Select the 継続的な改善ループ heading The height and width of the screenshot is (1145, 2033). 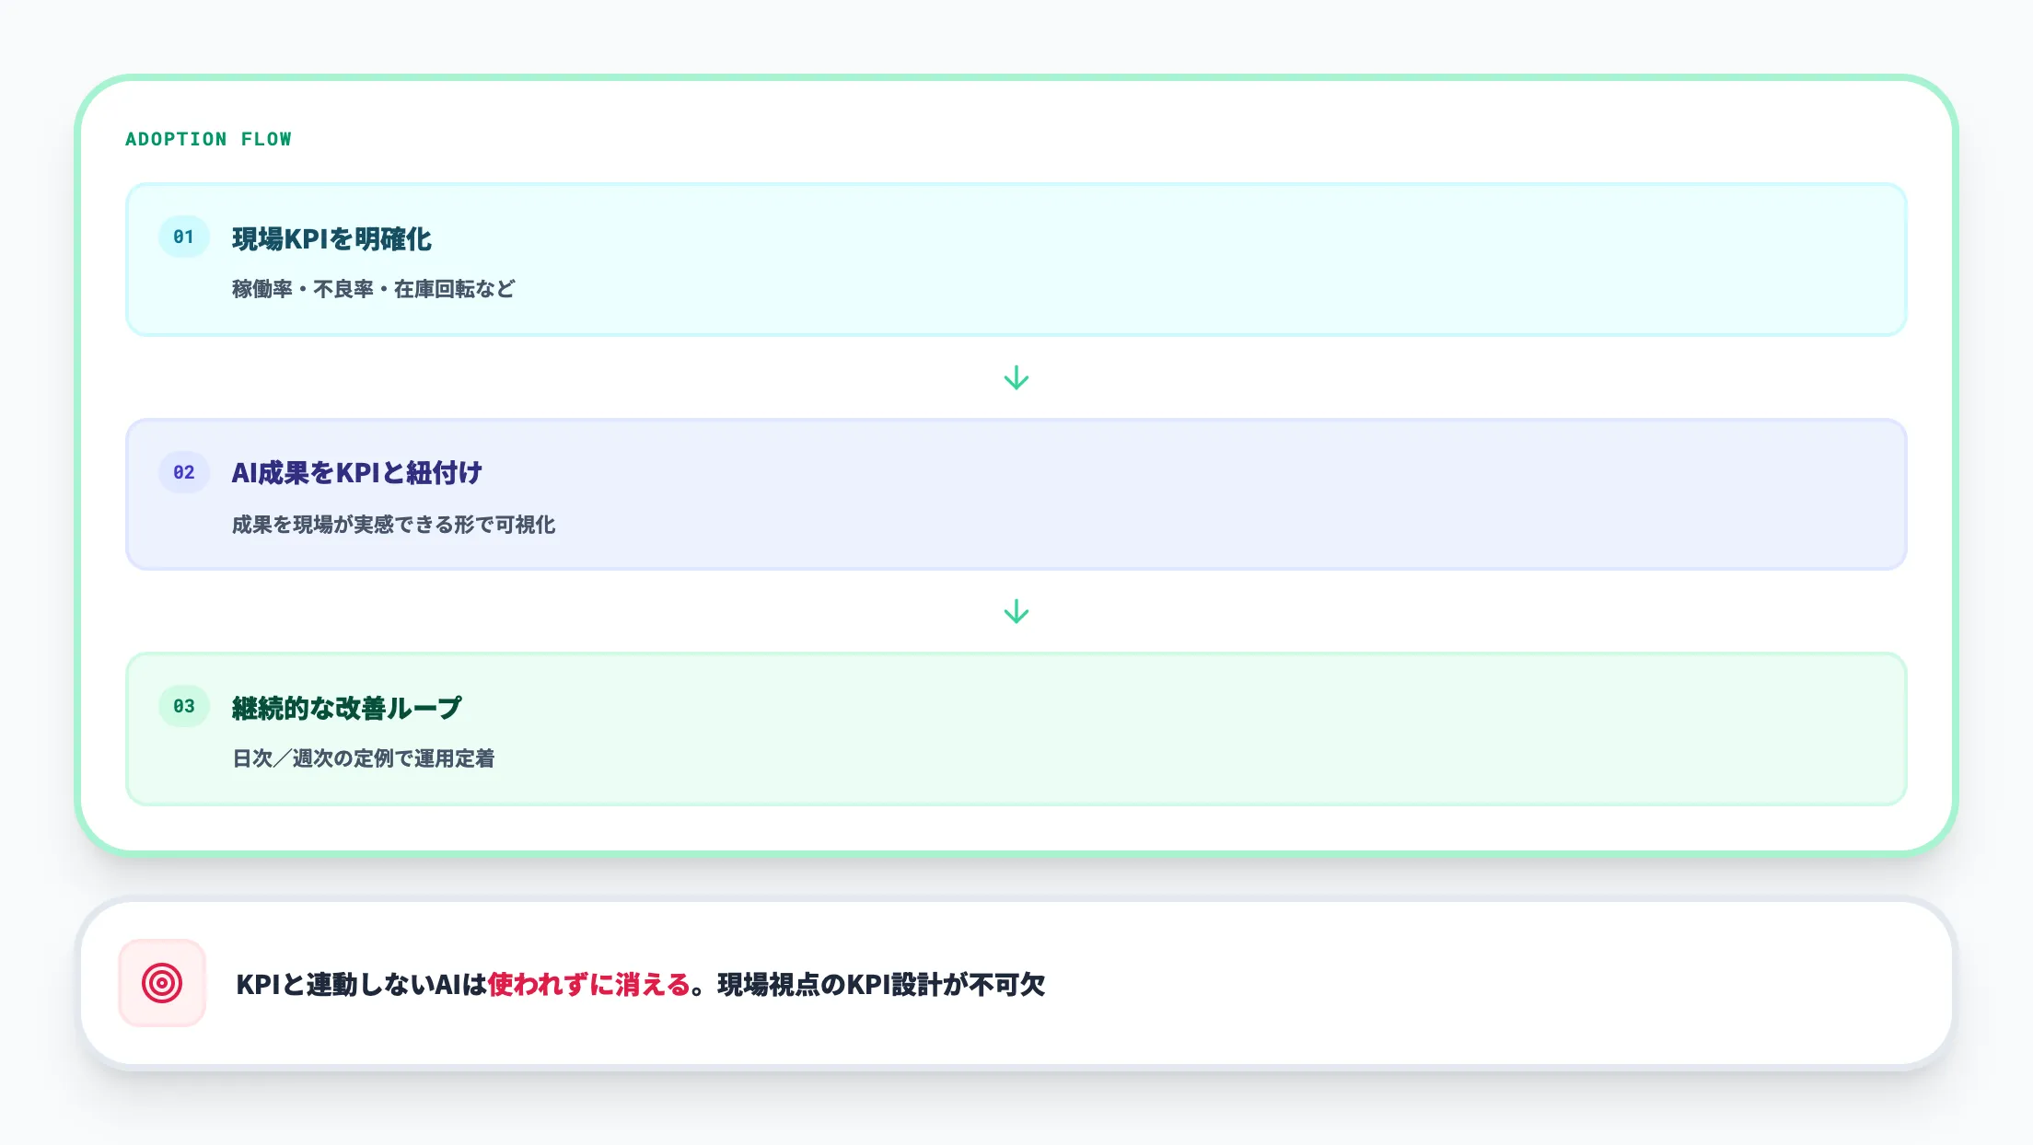coord(346,708)
